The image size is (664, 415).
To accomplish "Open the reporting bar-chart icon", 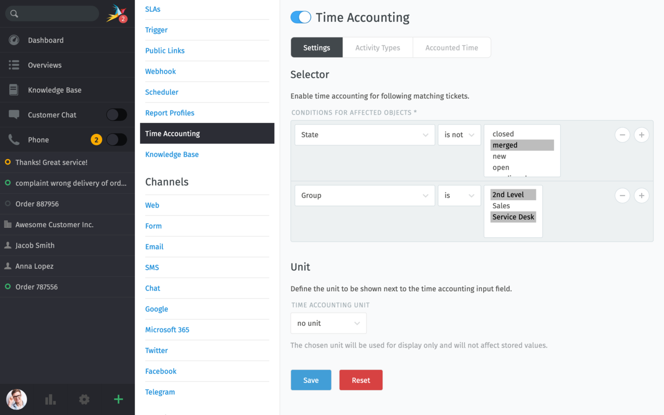I will pyautogui.click(x=50, y=399).
